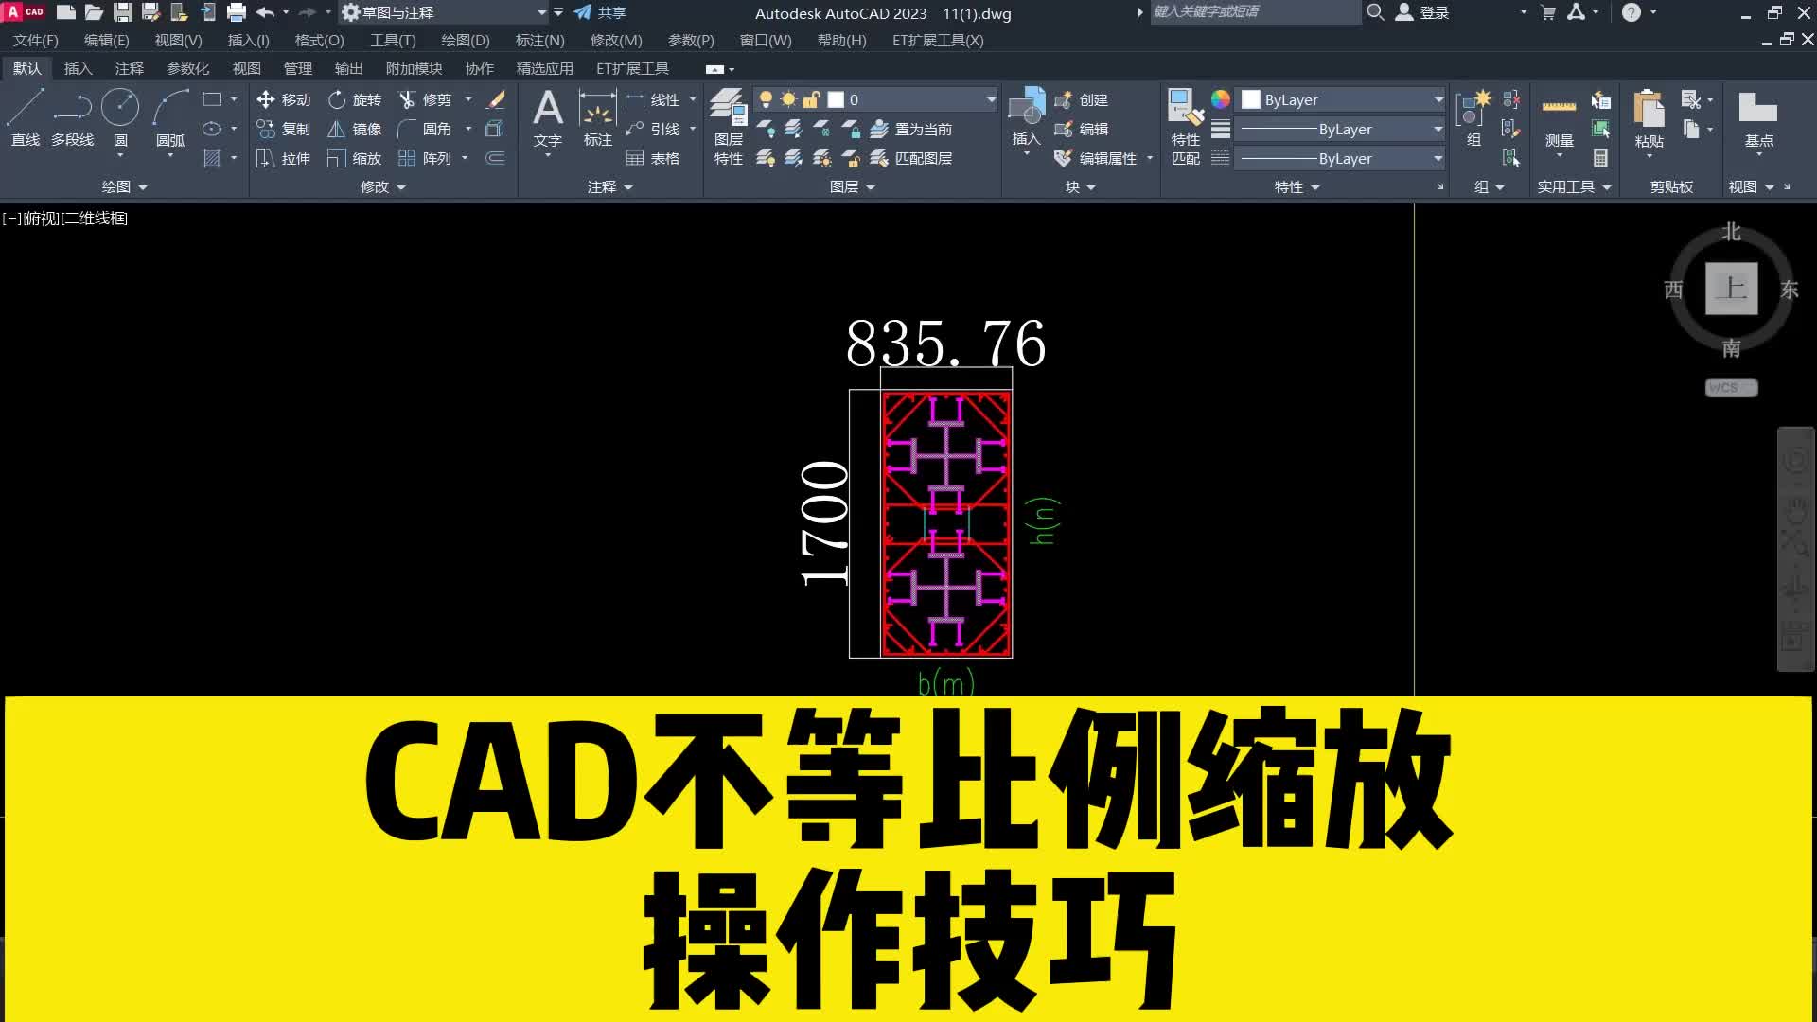1817x1022 pixels.
Task: Toggle layer 0 on/off lightbulb
Action: 767,99
